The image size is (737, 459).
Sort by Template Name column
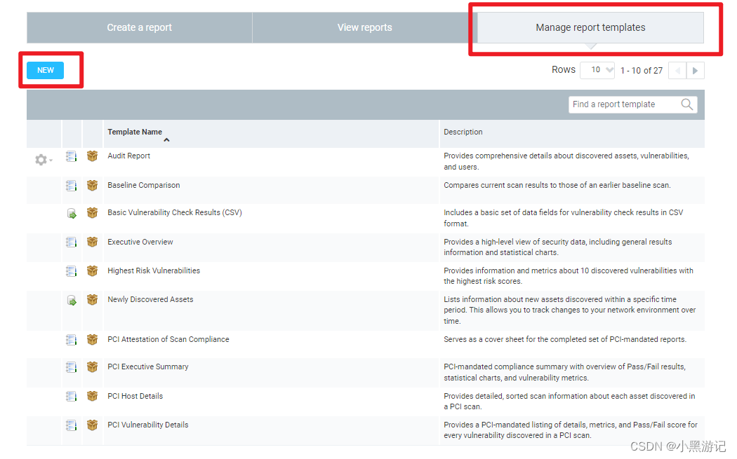[x=135, y=132]
